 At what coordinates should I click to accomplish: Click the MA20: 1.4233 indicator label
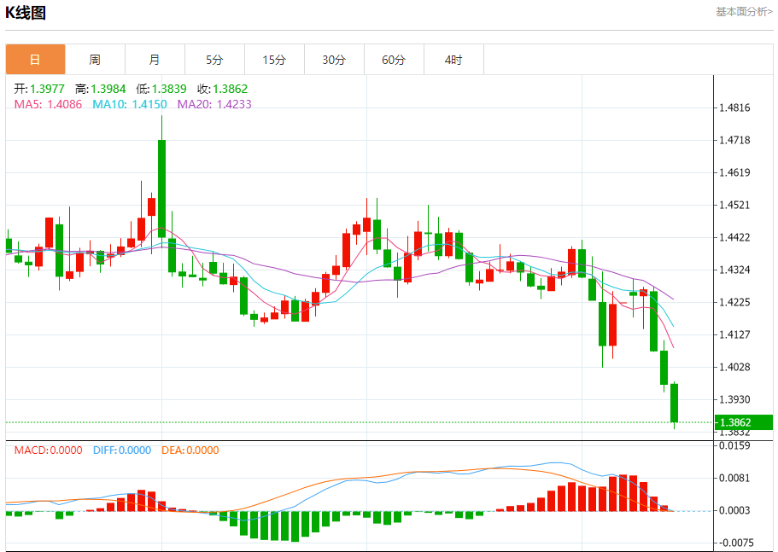click(214, 104)
